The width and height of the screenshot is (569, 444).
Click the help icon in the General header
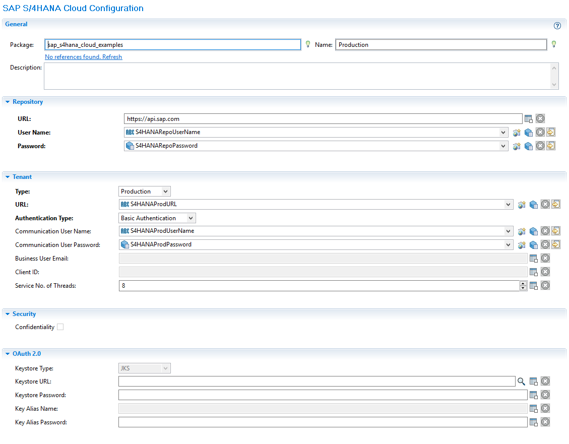point(557,26)
